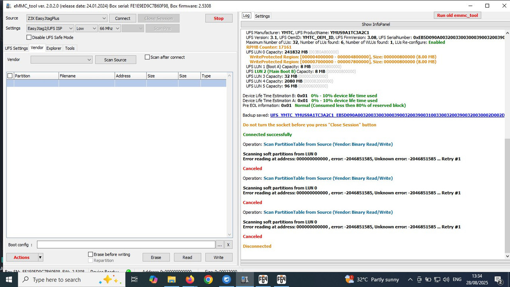Image resolution: width=510 pixels, height=287 pixels.
Task: Click the Scan Source button
Action: (115, 60)
